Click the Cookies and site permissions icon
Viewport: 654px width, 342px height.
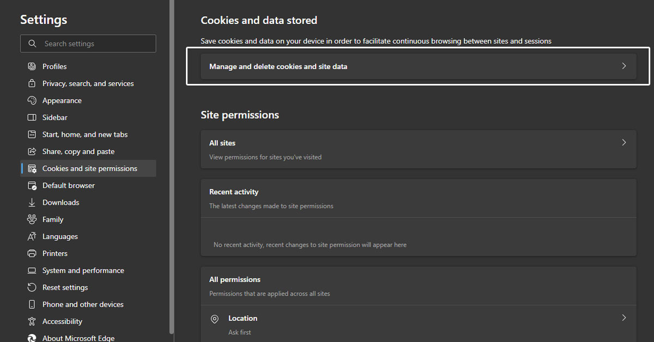click(32, 168)
